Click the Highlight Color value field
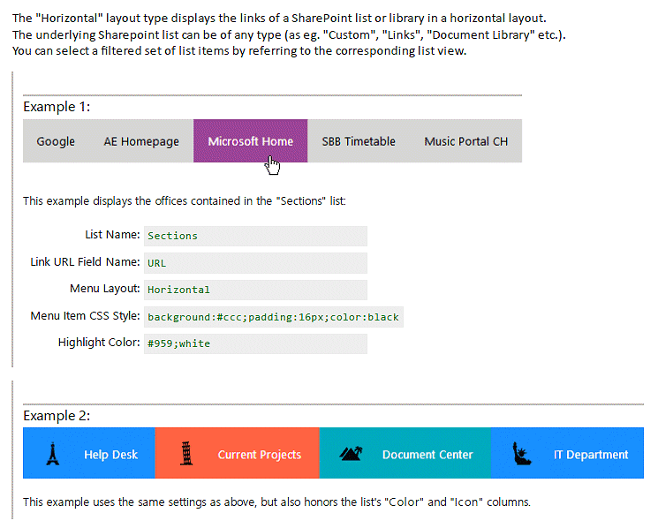658x528 pixels. coord(254,343)
